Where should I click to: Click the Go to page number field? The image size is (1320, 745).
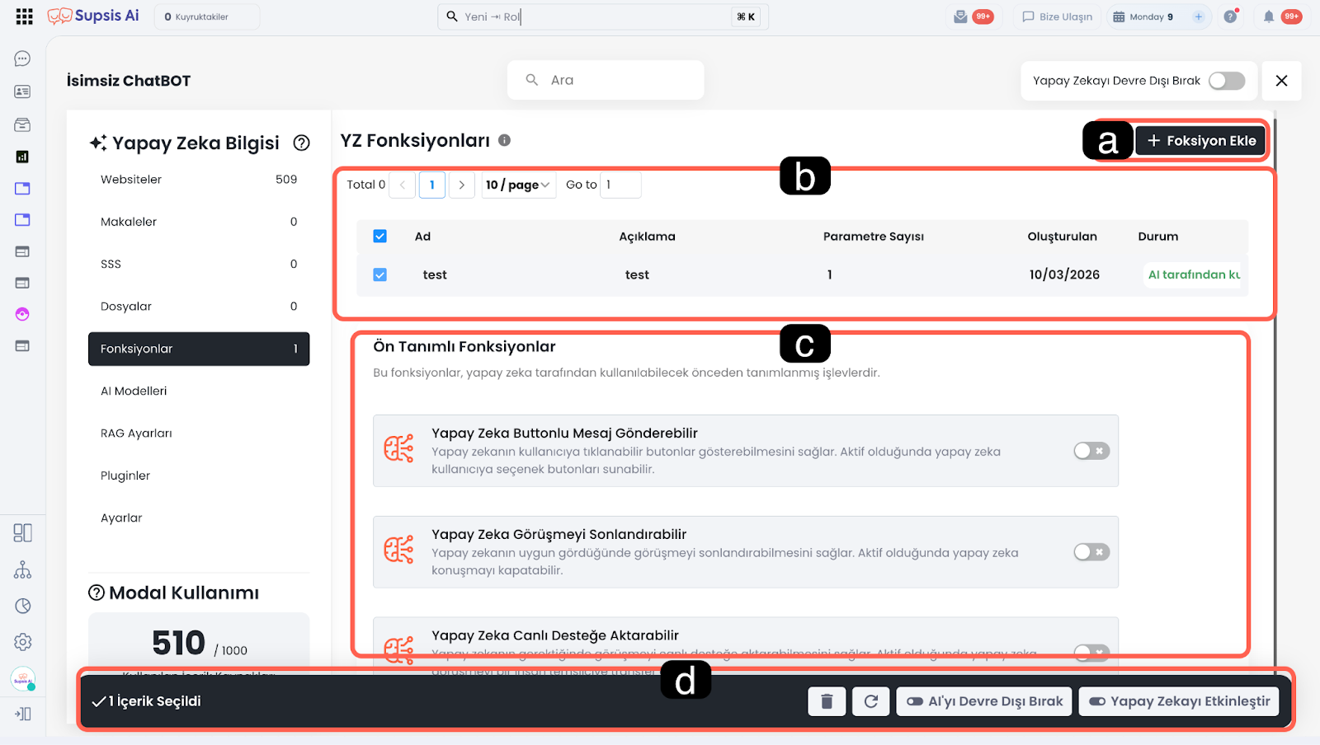(620, 185)
